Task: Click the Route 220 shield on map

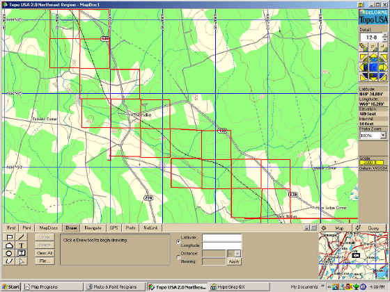Action: click(x=148, y=198)
